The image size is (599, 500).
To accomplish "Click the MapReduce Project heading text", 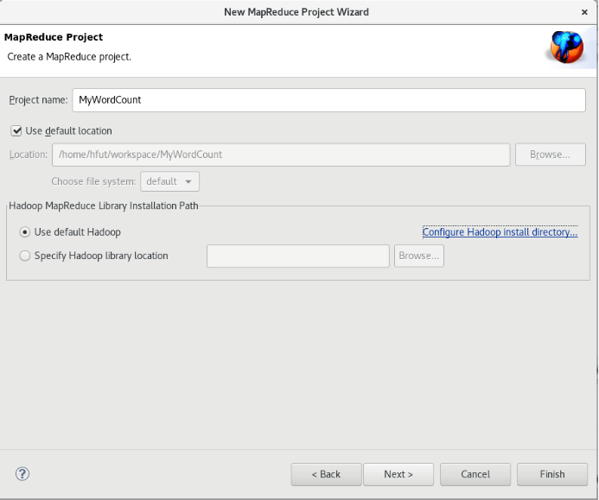I will click(54, 38).
